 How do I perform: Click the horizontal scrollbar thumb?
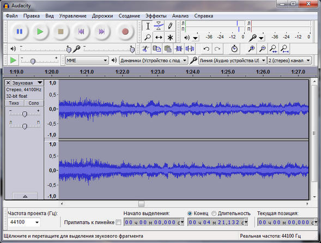(x=141, y=204)
